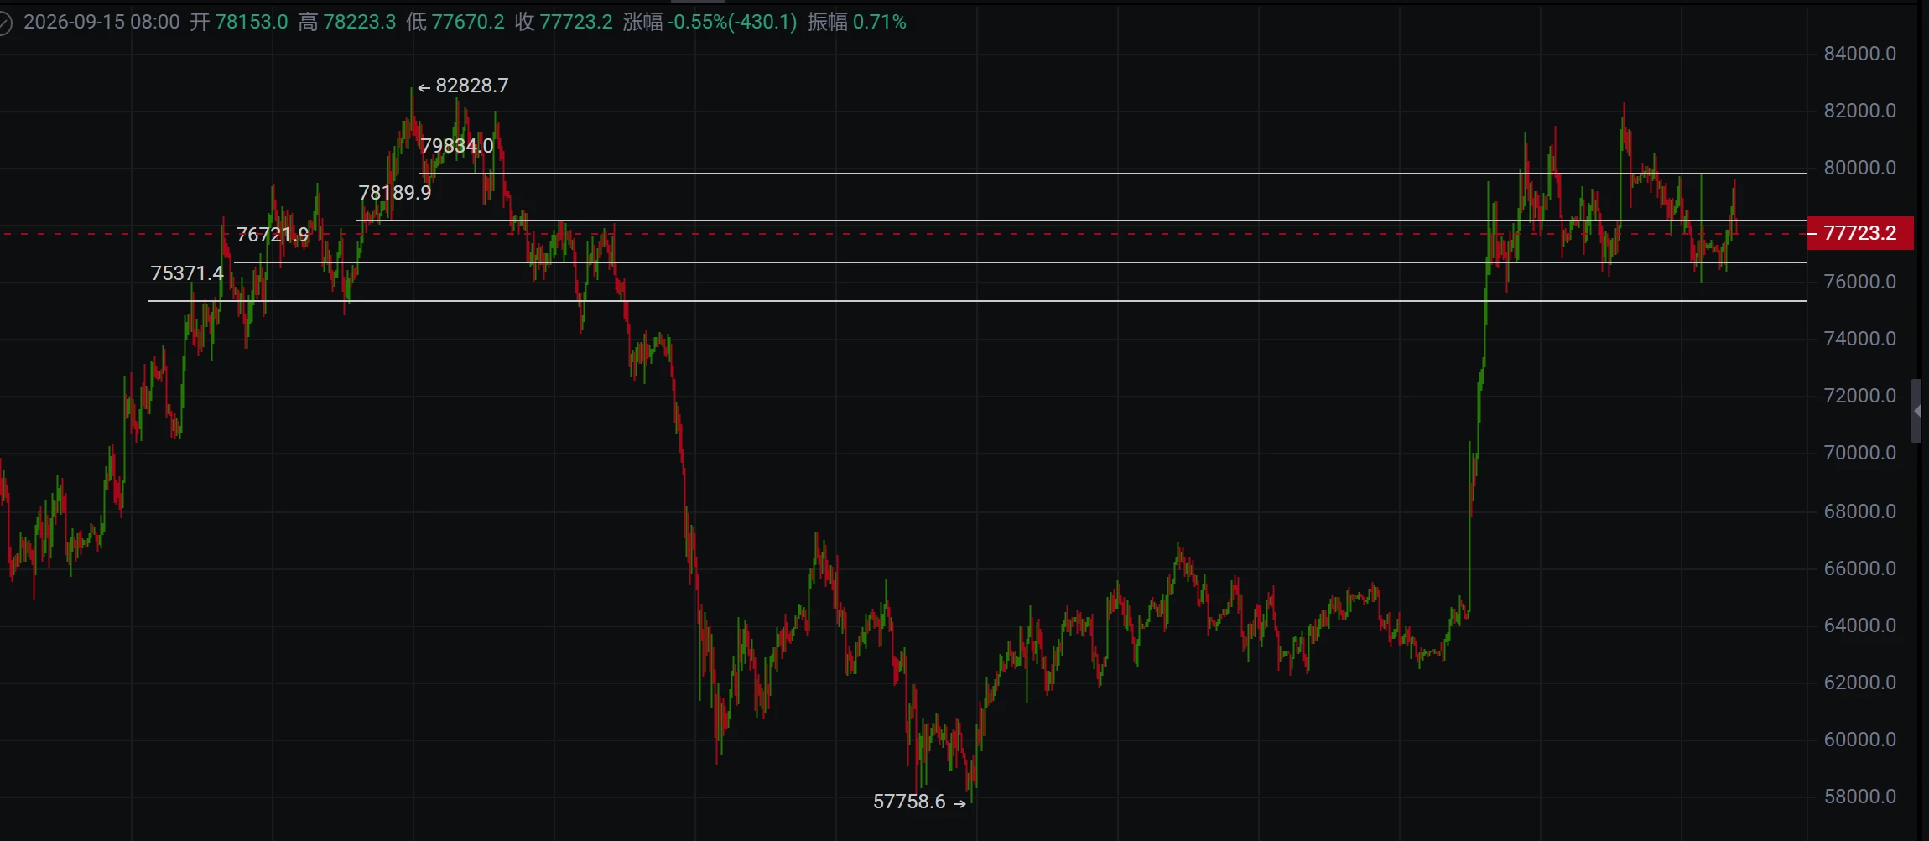Click the date 2026-09-15 08:00 in the info bar

[x=101, y=22]
